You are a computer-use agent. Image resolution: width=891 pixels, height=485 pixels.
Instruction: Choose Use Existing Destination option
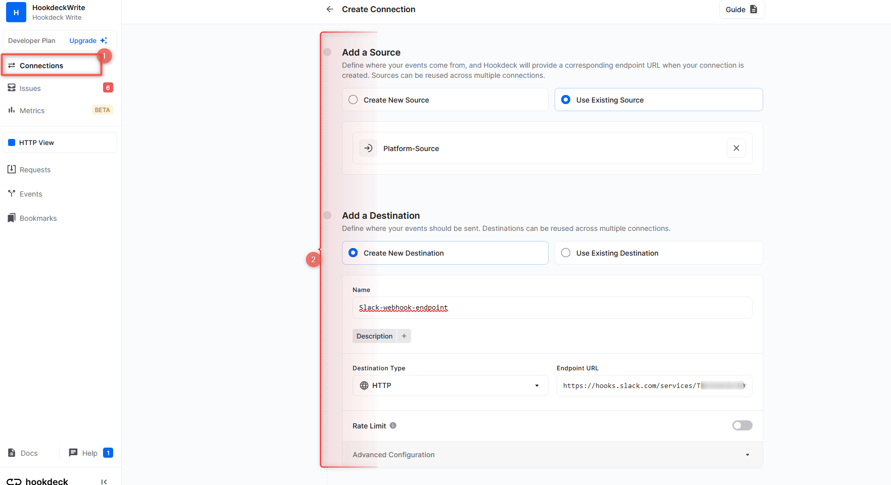566,253
